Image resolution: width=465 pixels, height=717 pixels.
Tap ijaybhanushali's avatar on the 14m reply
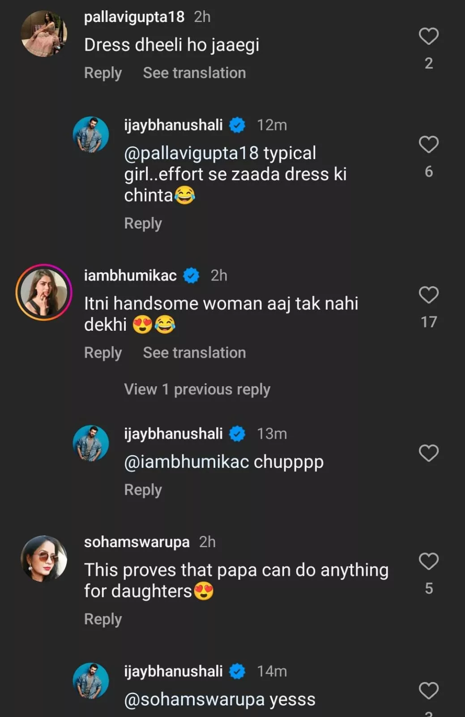coord(91,681)
